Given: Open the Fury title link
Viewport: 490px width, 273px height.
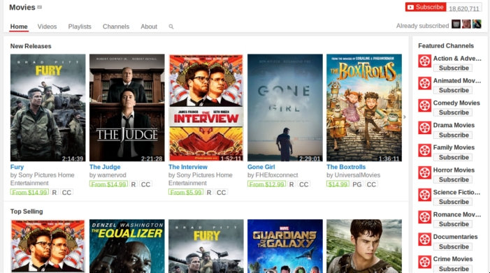Looking at the screenshot, I should [17, 167].
